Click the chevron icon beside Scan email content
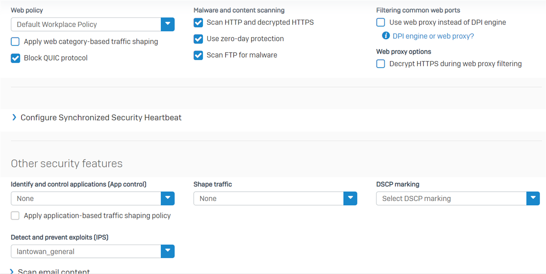Viewport: 546px width, 274px height. 12,271
